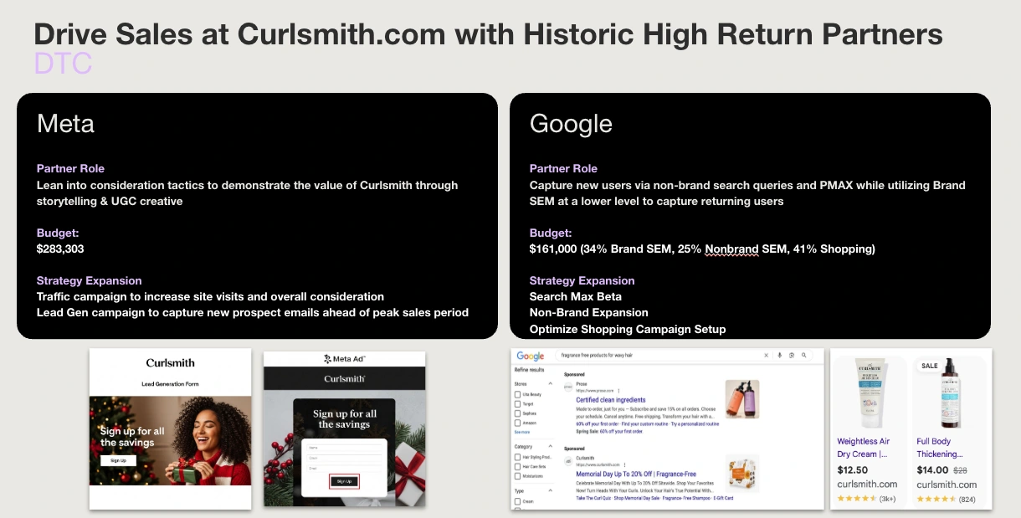1021x518 pixels.
Task: Open the Certified clean ingredients ad headline
Action: pyautogui.click(x=611, y=400)
